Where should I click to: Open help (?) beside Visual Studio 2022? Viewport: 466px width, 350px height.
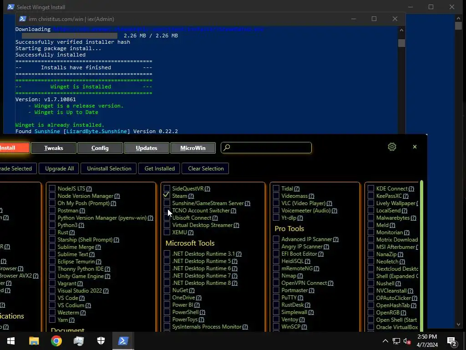106,291
